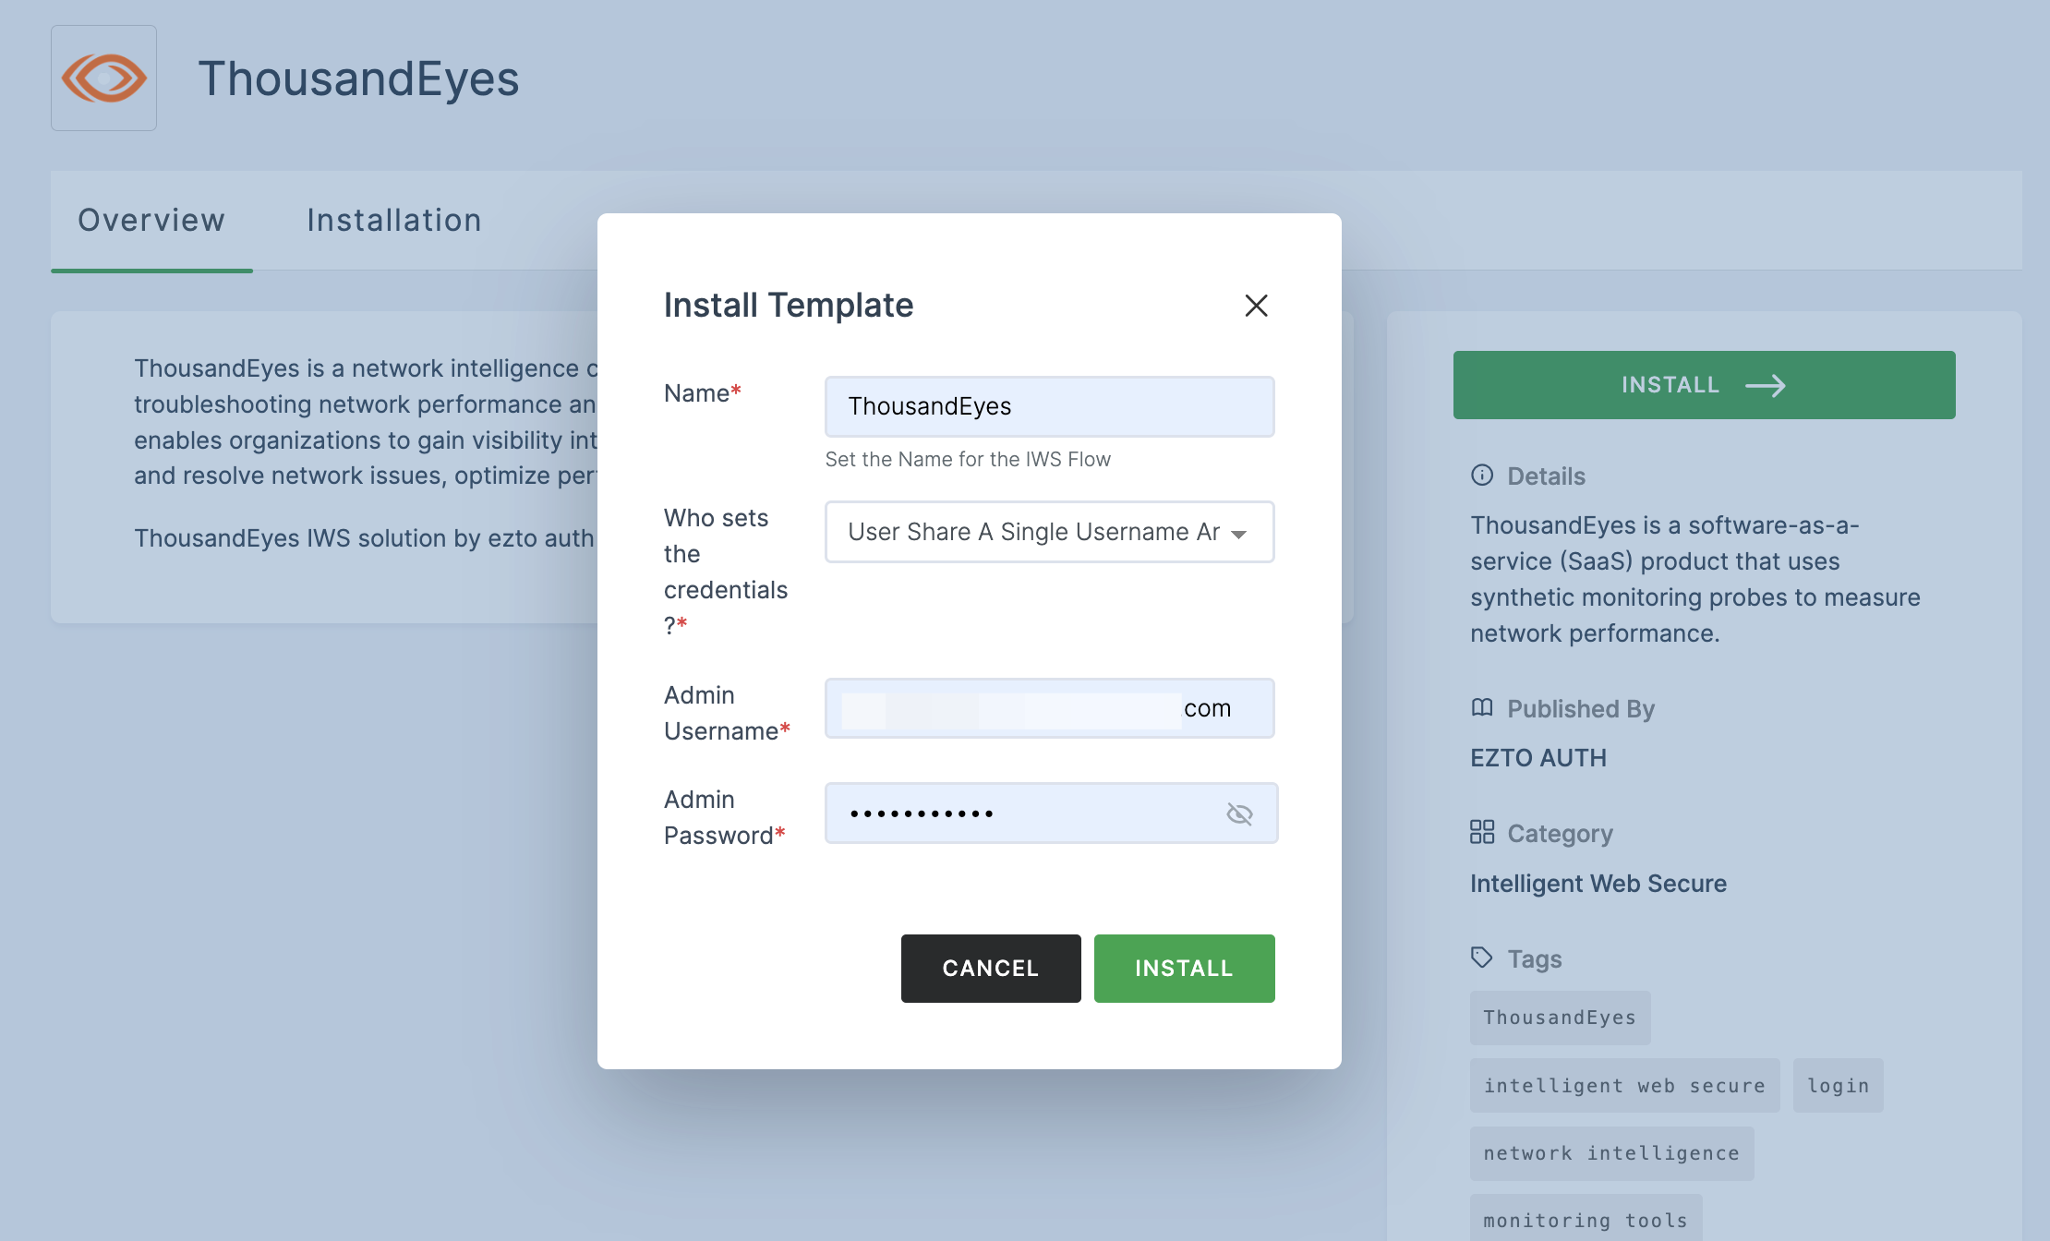
Task: Click the Install Template dialog heading
Action: [789, 306]
